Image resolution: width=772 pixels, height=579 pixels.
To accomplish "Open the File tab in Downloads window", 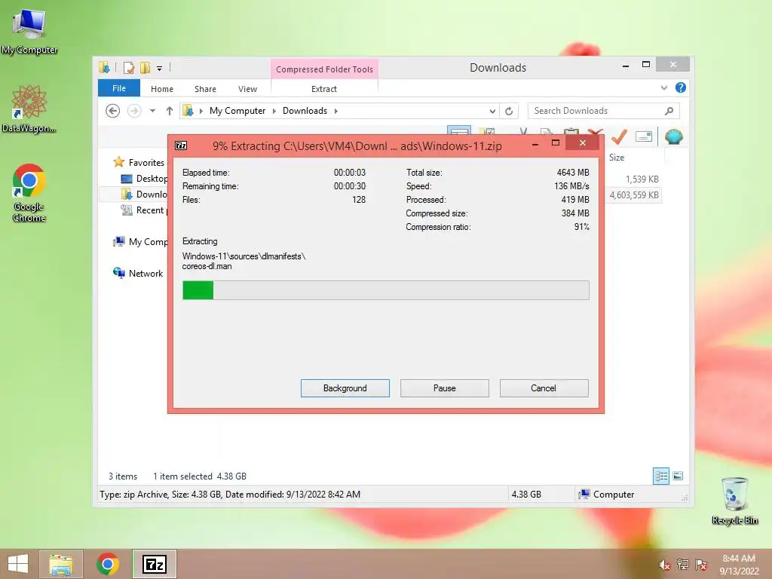I will click(118, 88).
